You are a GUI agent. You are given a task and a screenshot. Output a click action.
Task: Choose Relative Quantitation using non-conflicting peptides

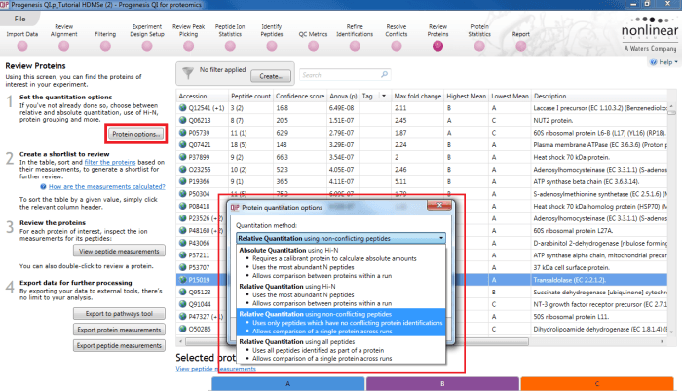click(341, 322)
